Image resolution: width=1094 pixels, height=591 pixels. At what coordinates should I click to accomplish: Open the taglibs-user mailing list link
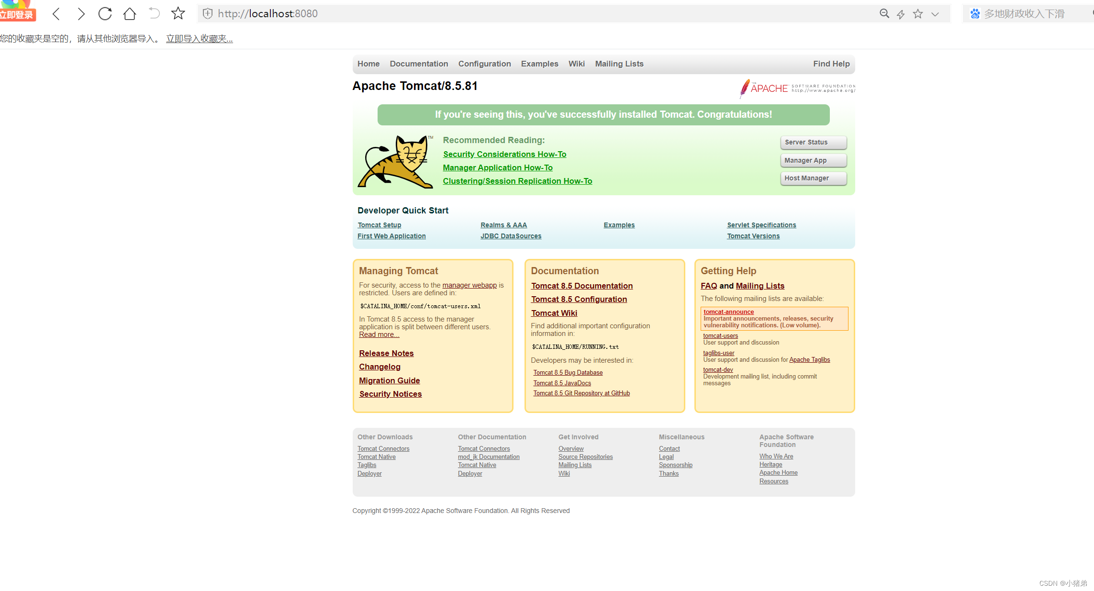(718, 353)
